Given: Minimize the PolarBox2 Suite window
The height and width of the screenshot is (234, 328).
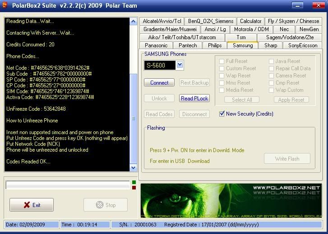Looking at the screenshot, I should [x=297, y=5].
